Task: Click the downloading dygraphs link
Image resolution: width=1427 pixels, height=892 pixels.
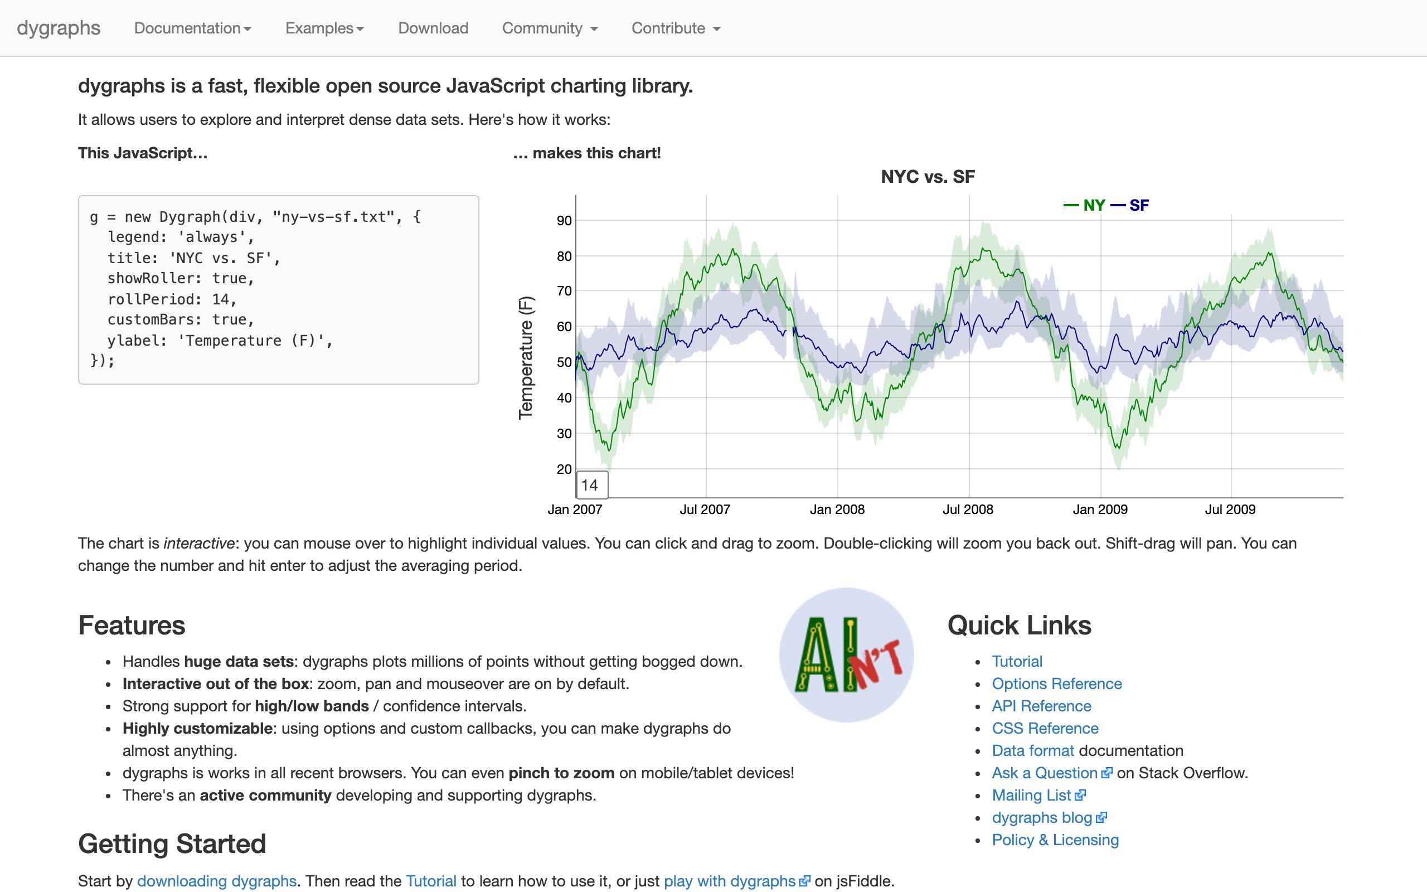Action: [216, 881]
